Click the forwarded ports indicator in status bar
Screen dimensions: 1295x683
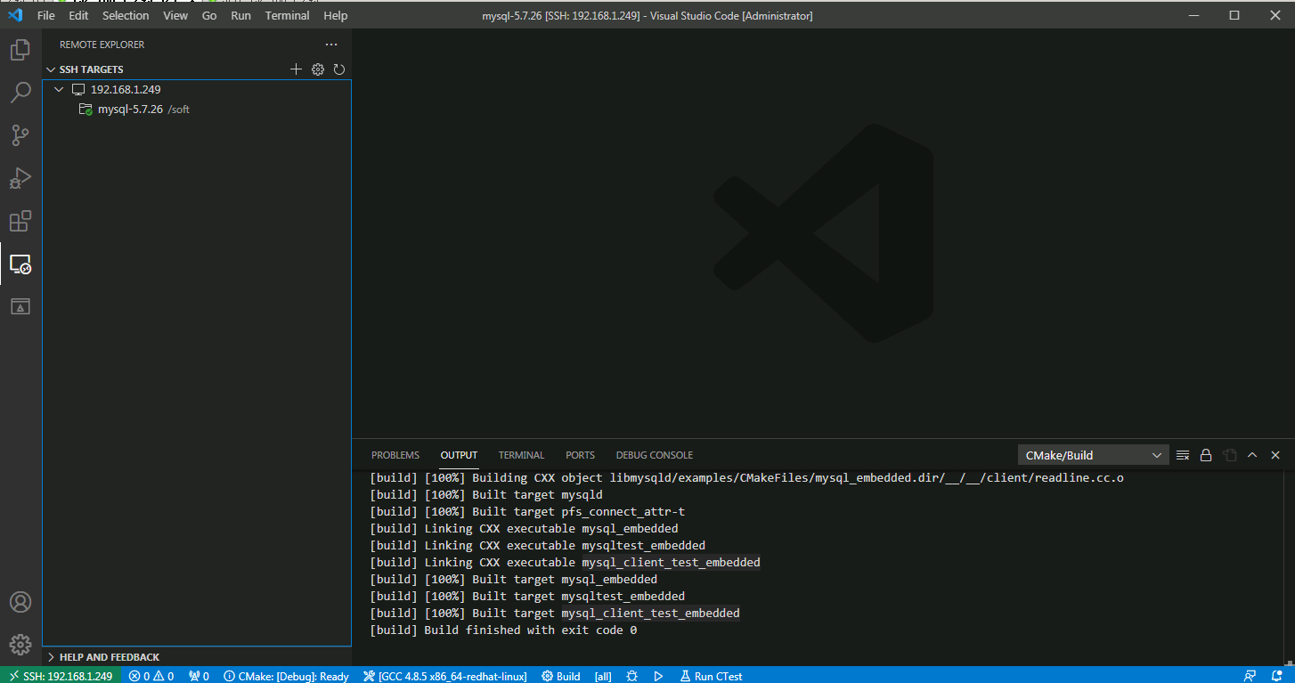(x=199, y=676)
